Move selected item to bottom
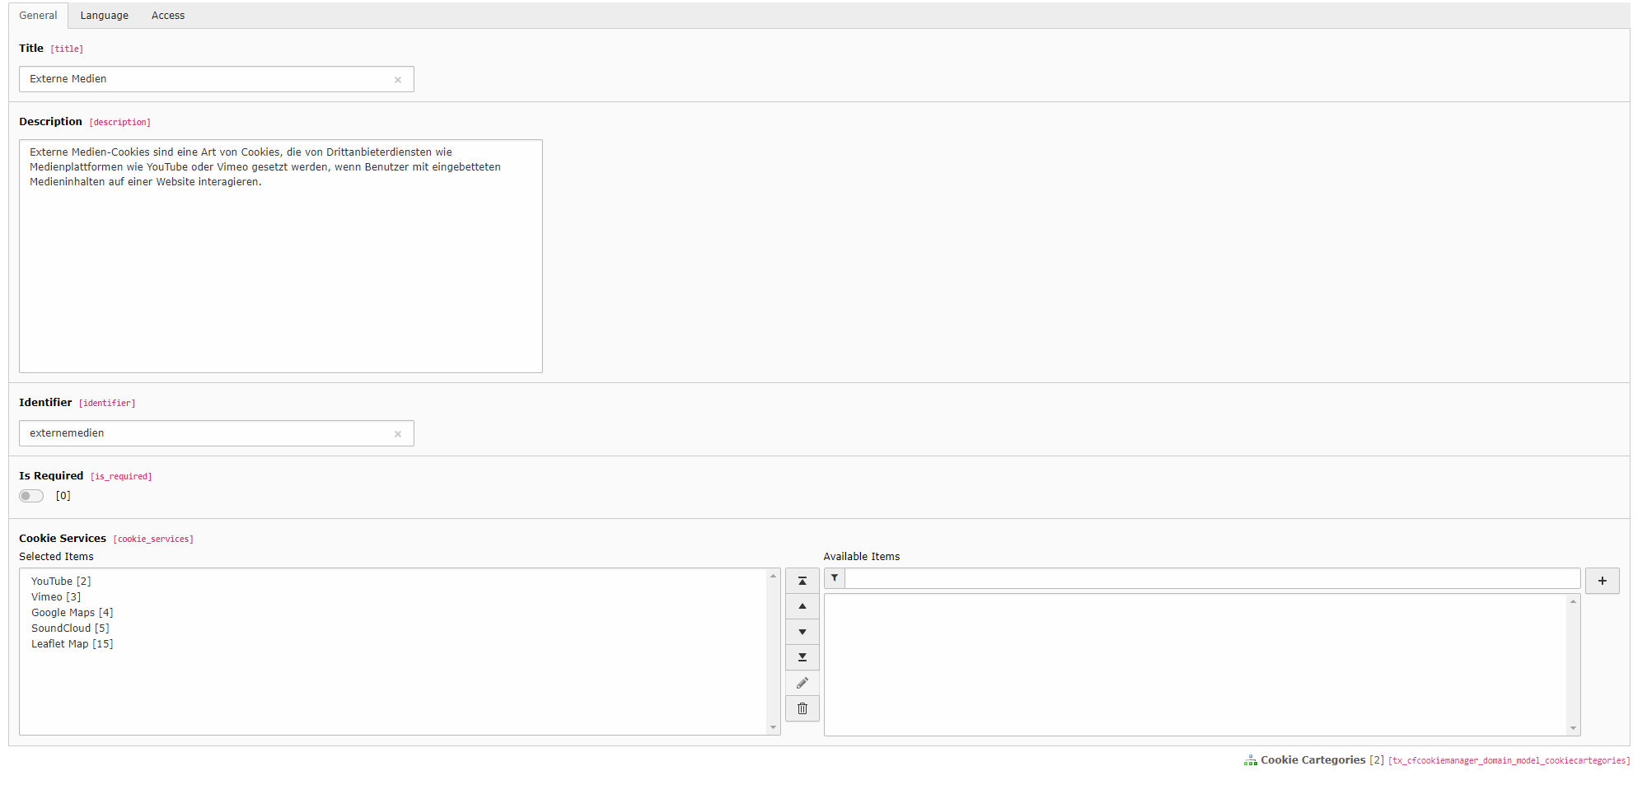Image resolution: width=1647 pixels, height=785 pixels. [x=802, y=657]
